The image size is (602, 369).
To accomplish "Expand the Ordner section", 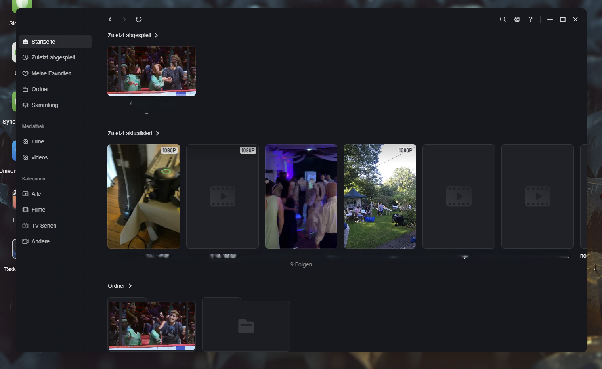I will pyautogui.click(x=120, y=286).
